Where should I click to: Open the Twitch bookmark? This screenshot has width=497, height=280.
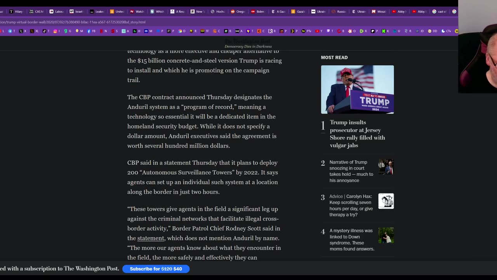point(330,31)
